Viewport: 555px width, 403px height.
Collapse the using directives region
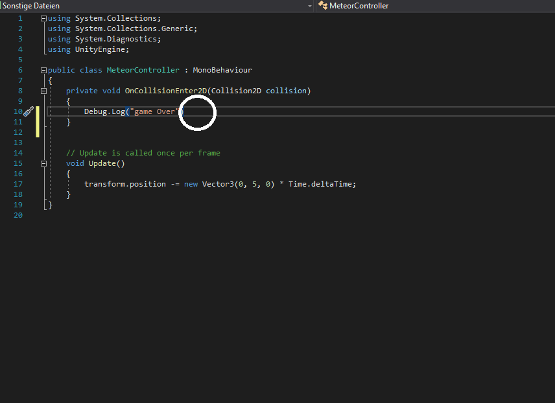(x=43, y=18)
